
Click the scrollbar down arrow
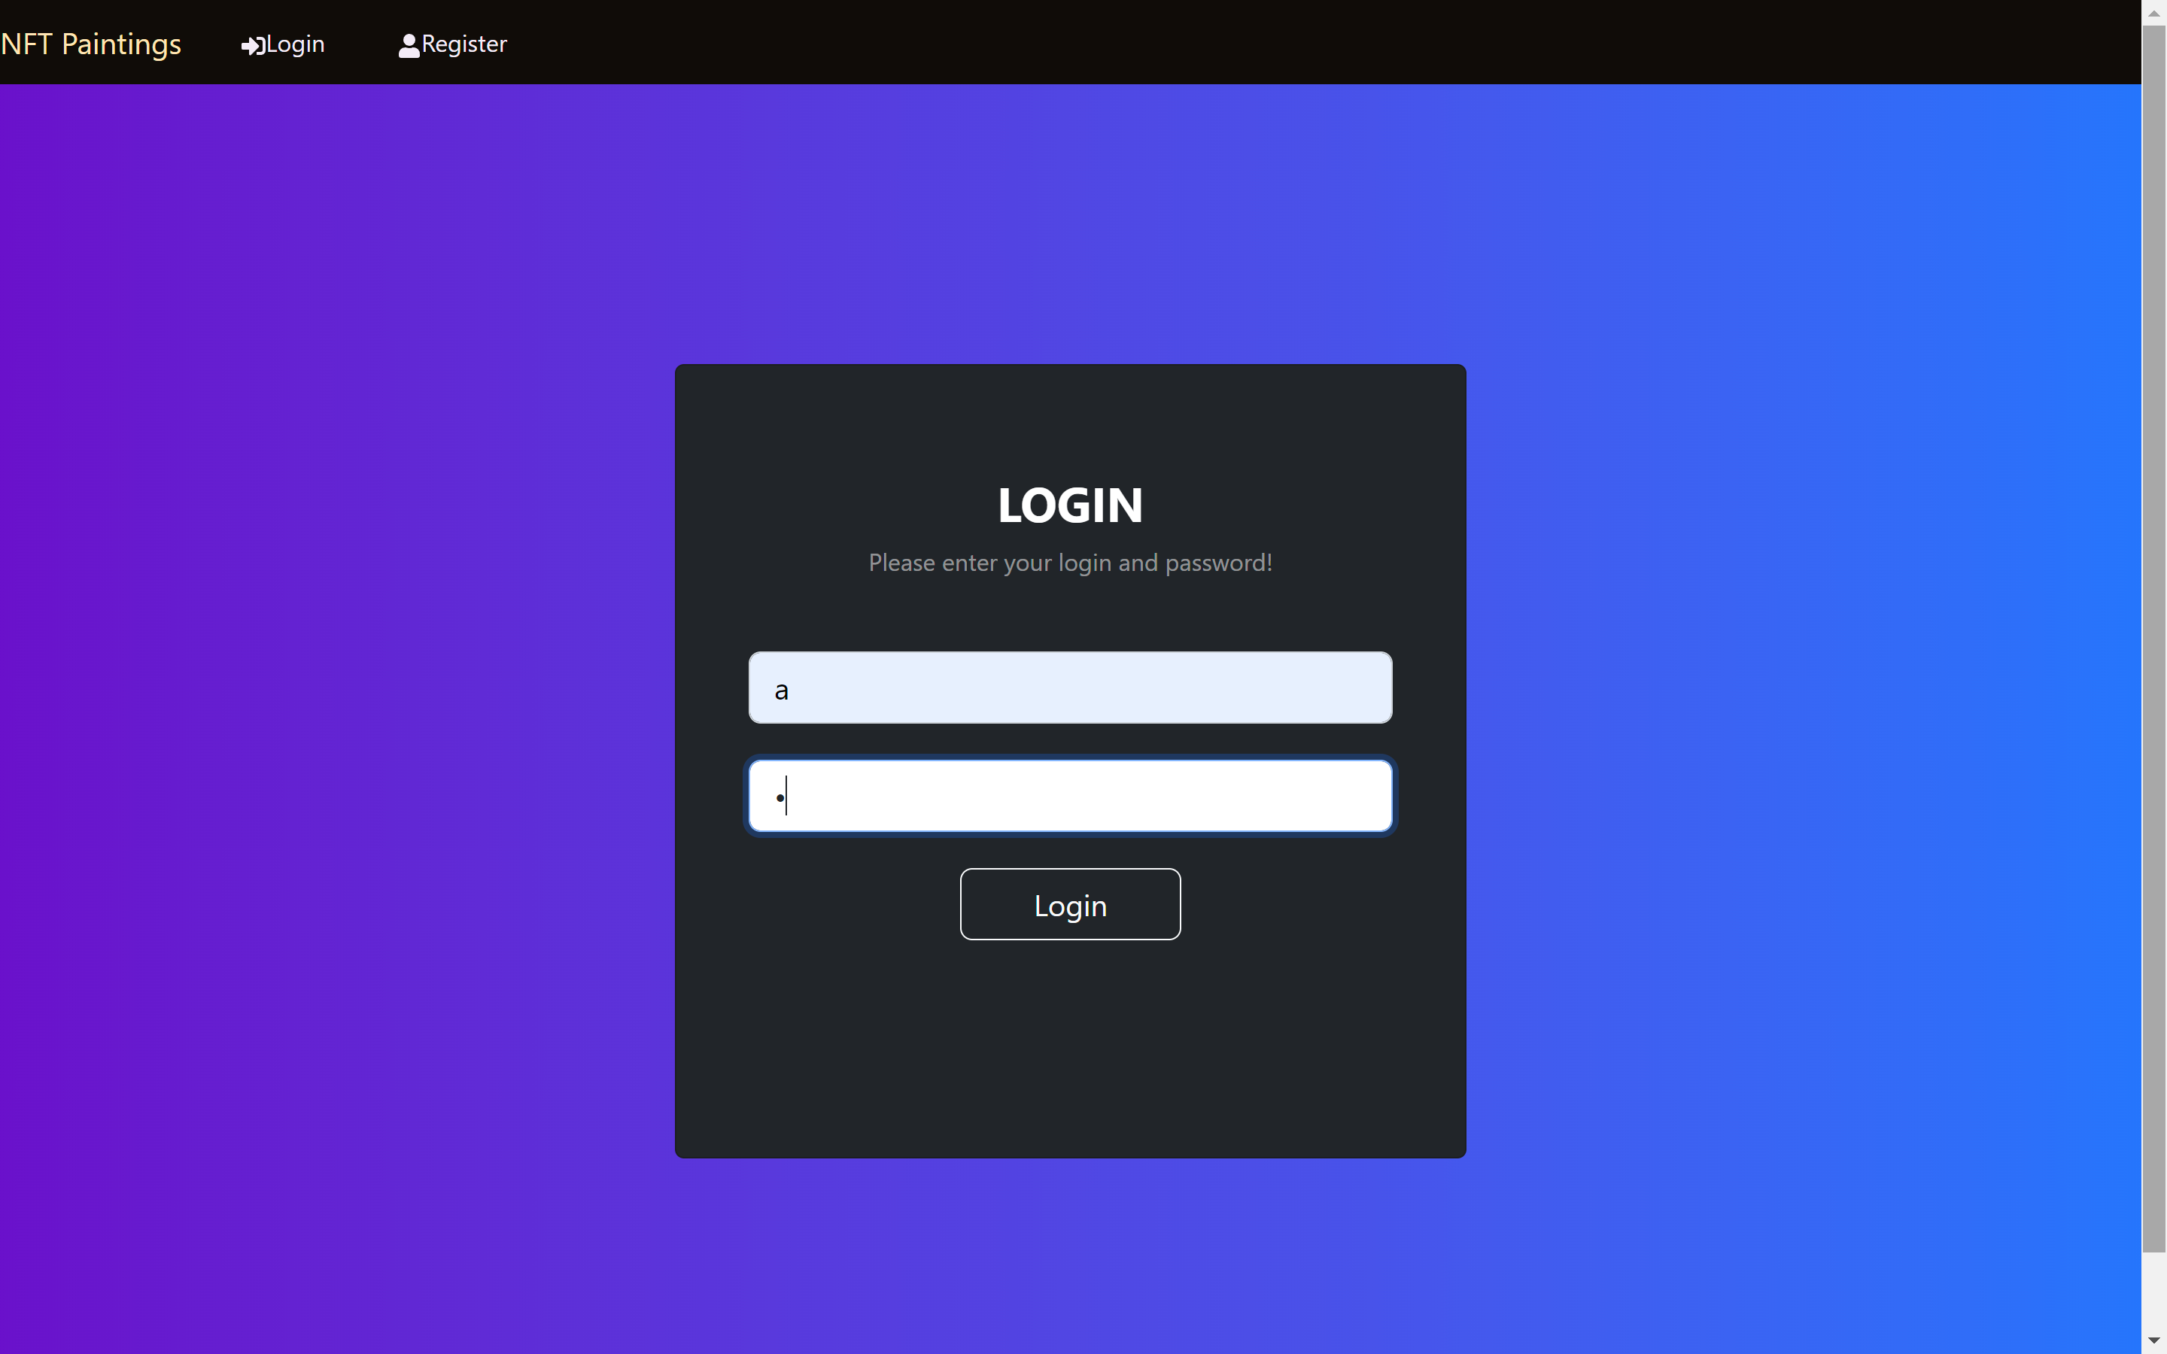[x=2153, y=1340]
